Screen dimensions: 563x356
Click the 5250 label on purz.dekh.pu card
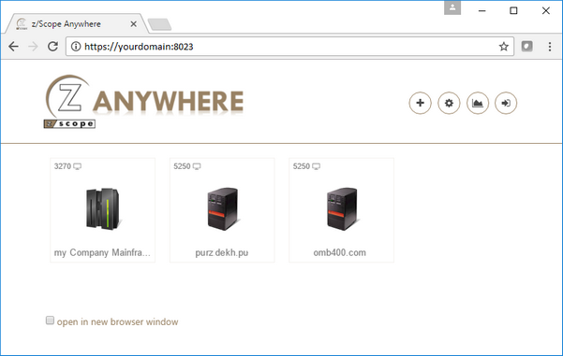(x=182, y=166)
